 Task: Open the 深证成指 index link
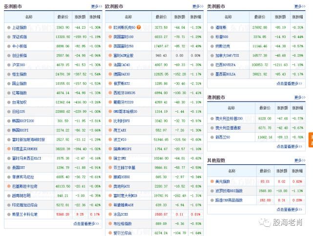[x=20, y=37]
